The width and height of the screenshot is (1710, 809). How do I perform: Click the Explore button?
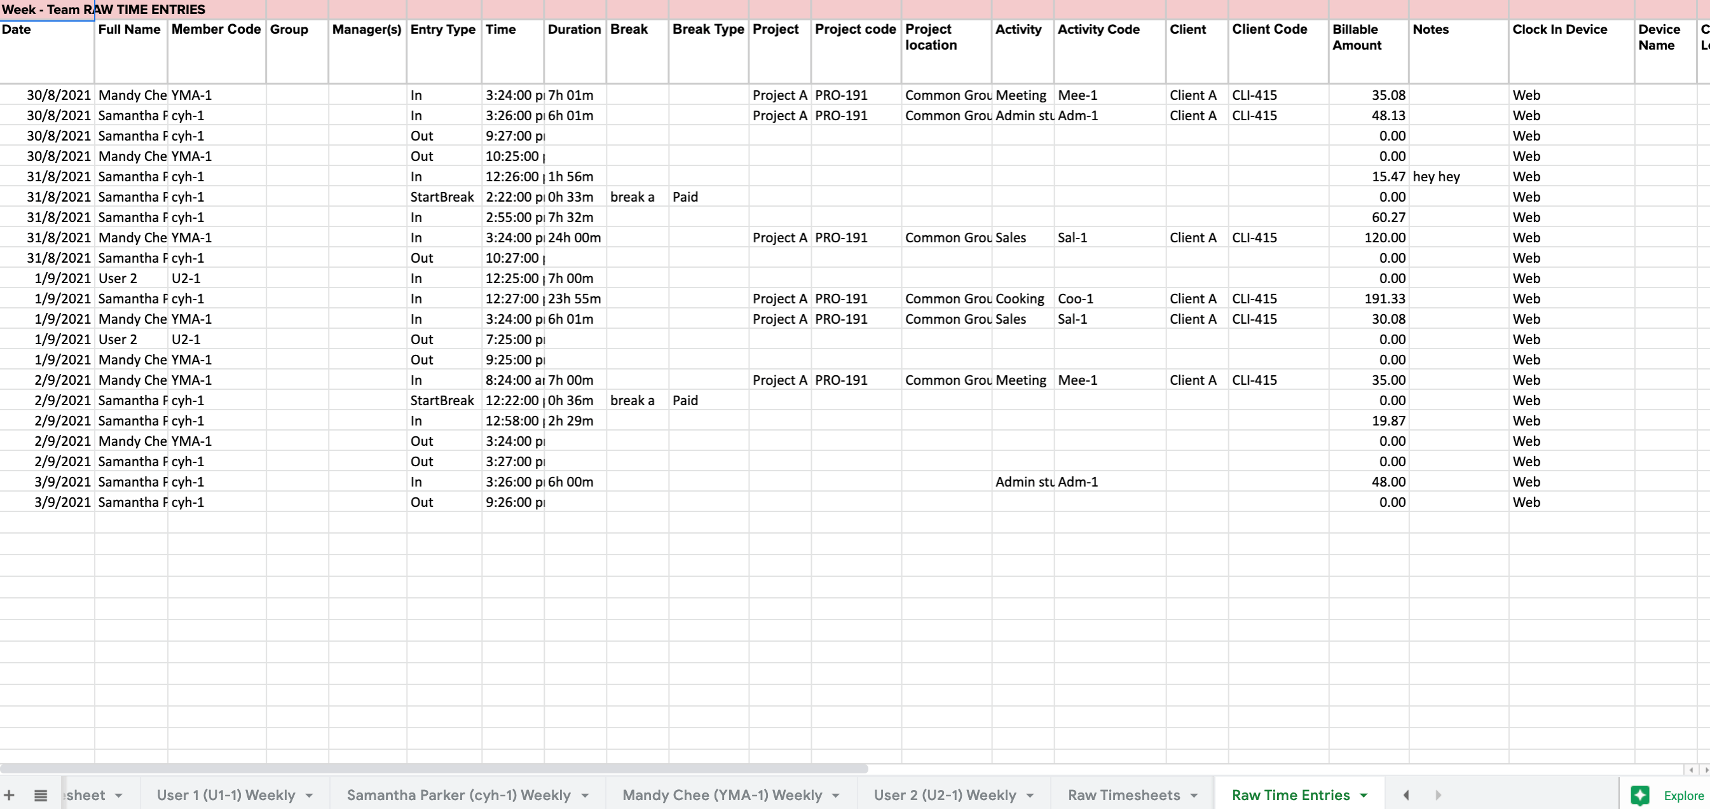click(1683, 795)
